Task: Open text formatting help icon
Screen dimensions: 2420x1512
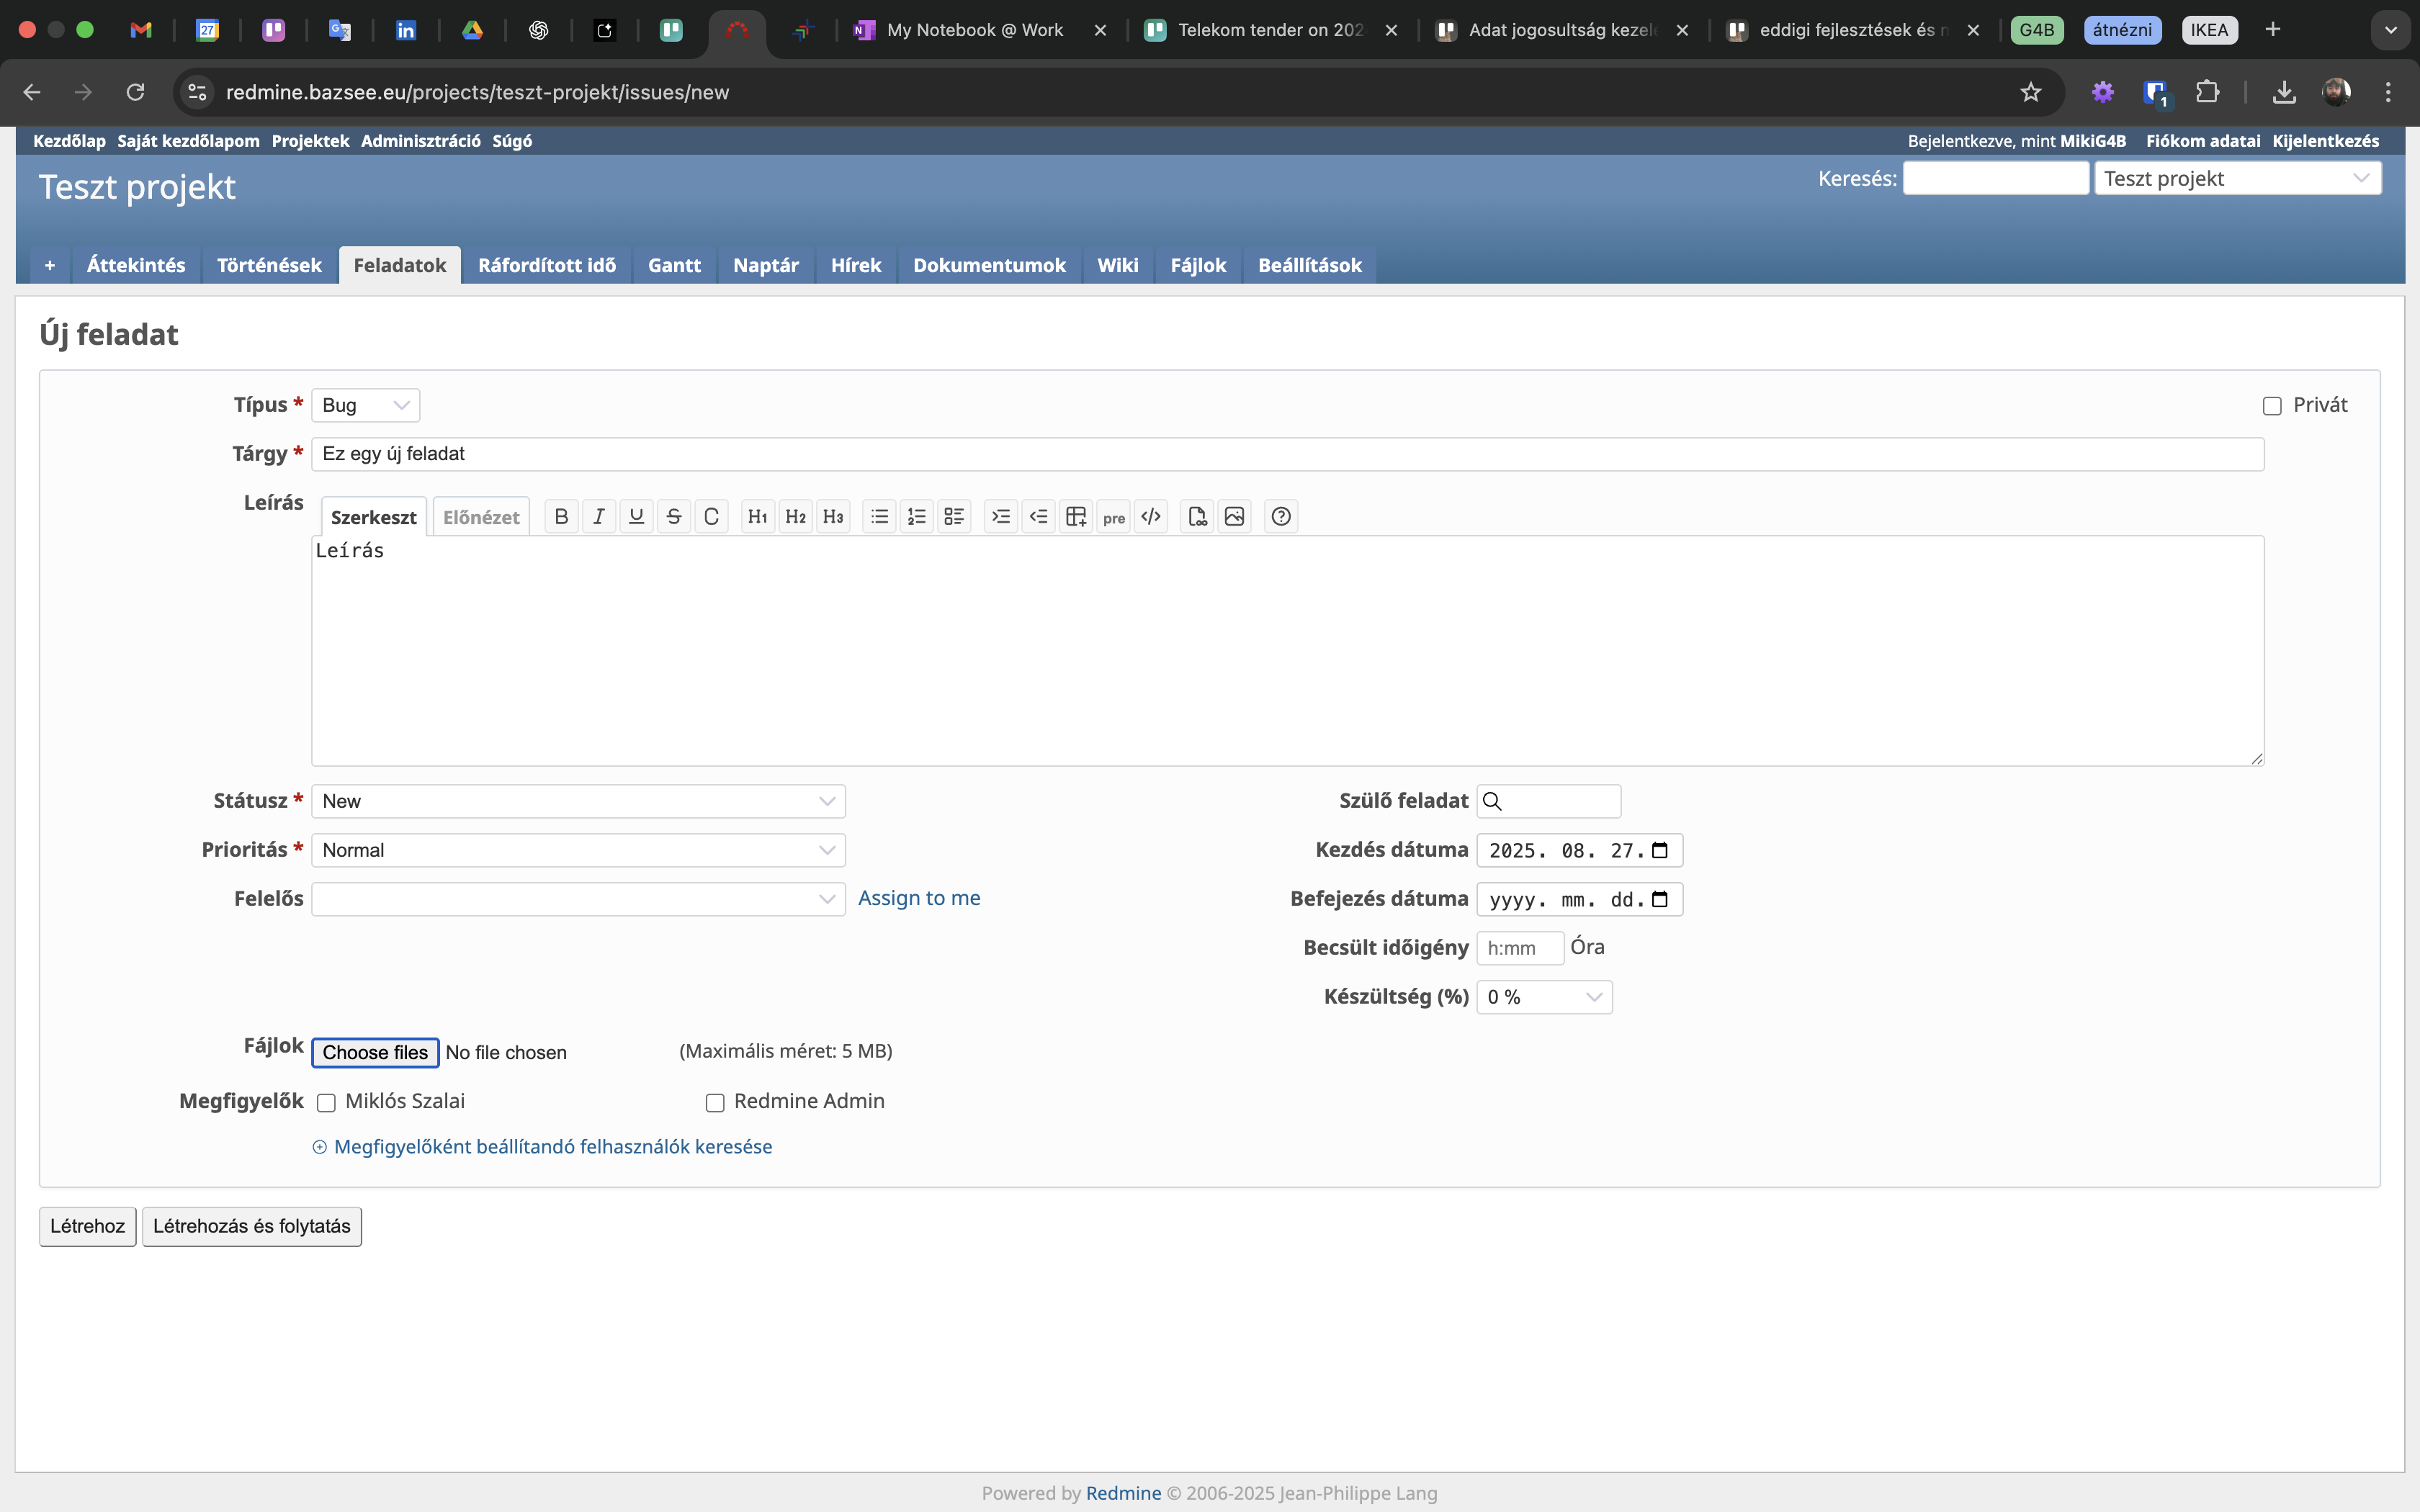Action: click(x=1281, y=516)
